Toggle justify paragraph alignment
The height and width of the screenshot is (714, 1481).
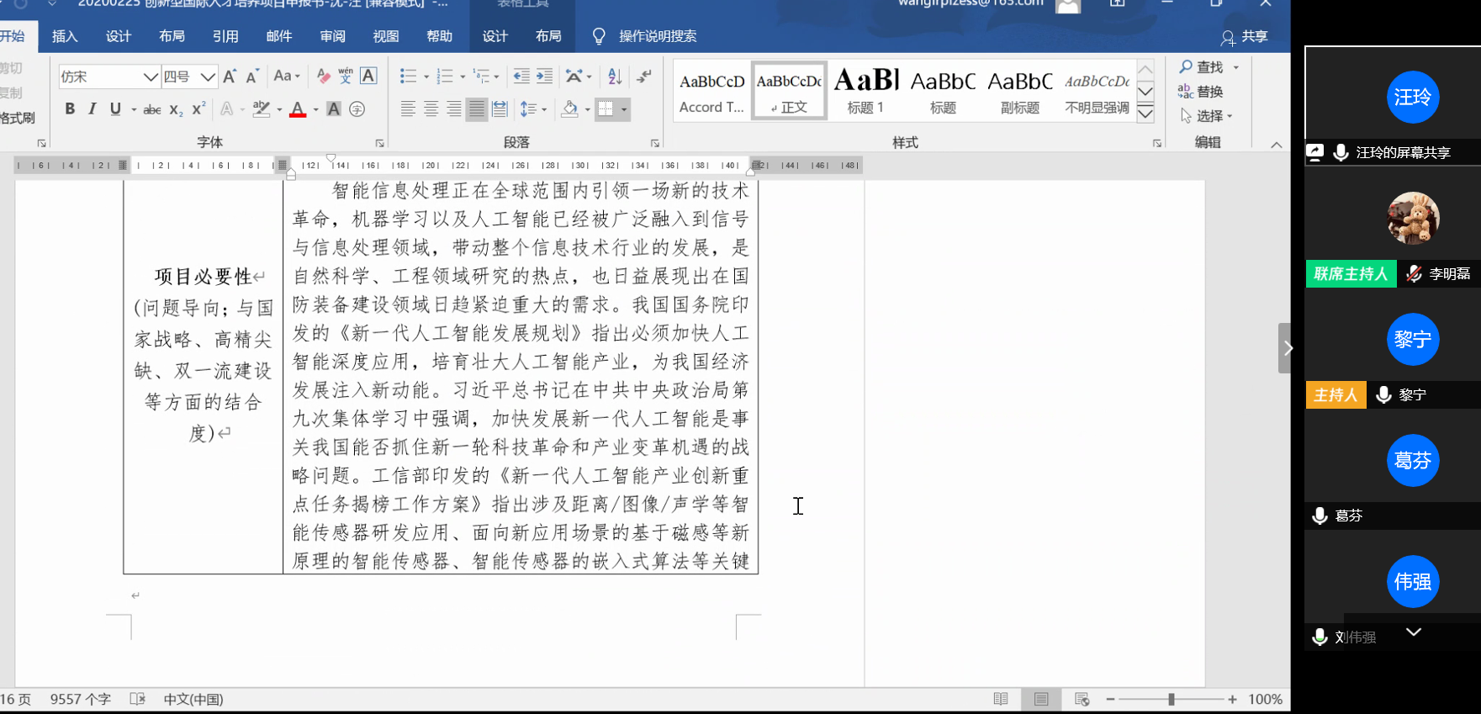click(x=476, y=109)
